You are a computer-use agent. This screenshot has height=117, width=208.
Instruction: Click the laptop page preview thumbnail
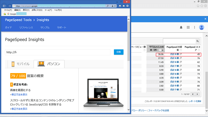pyautogui.click(x=103, y=93)
